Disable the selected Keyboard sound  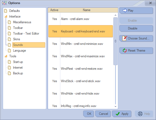(136, 28)
